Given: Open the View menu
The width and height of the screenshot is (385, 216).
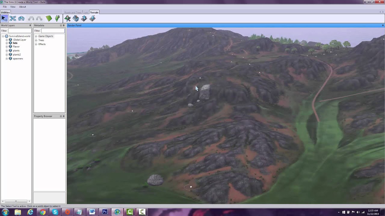Looking at the screenshot, I should point(13,7).
